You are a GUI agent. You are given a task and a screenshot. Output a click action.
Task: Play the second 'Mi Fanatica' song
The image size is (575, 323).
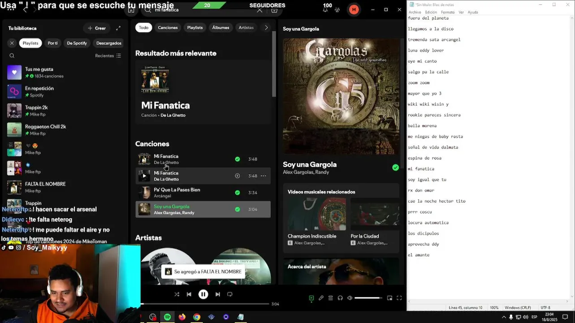click(144, 176)
